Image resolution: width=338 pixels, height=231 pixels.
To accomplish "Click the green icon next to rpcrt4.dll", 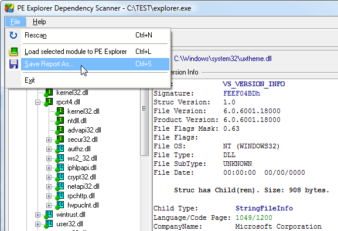I will click(x=49, y=102).
